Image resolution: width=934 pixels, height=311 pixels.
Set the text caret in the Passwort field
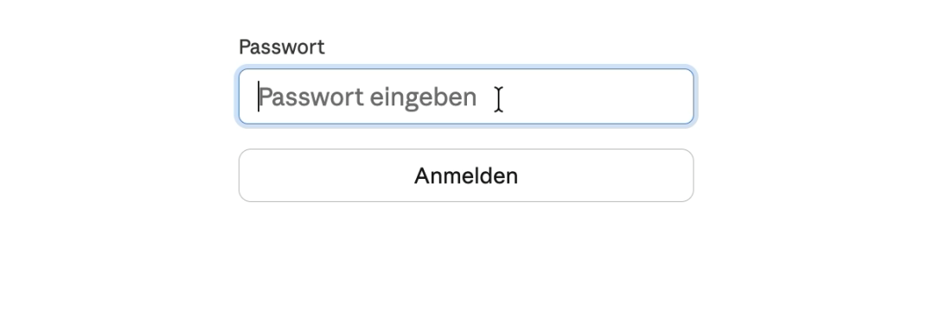pos(466,97)
